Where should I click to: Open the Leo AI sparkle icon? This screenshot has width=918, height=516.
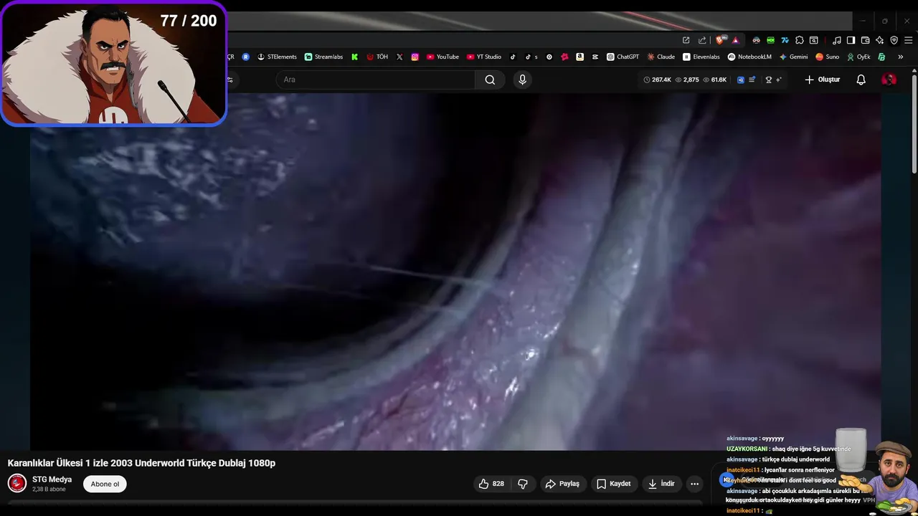879,40
